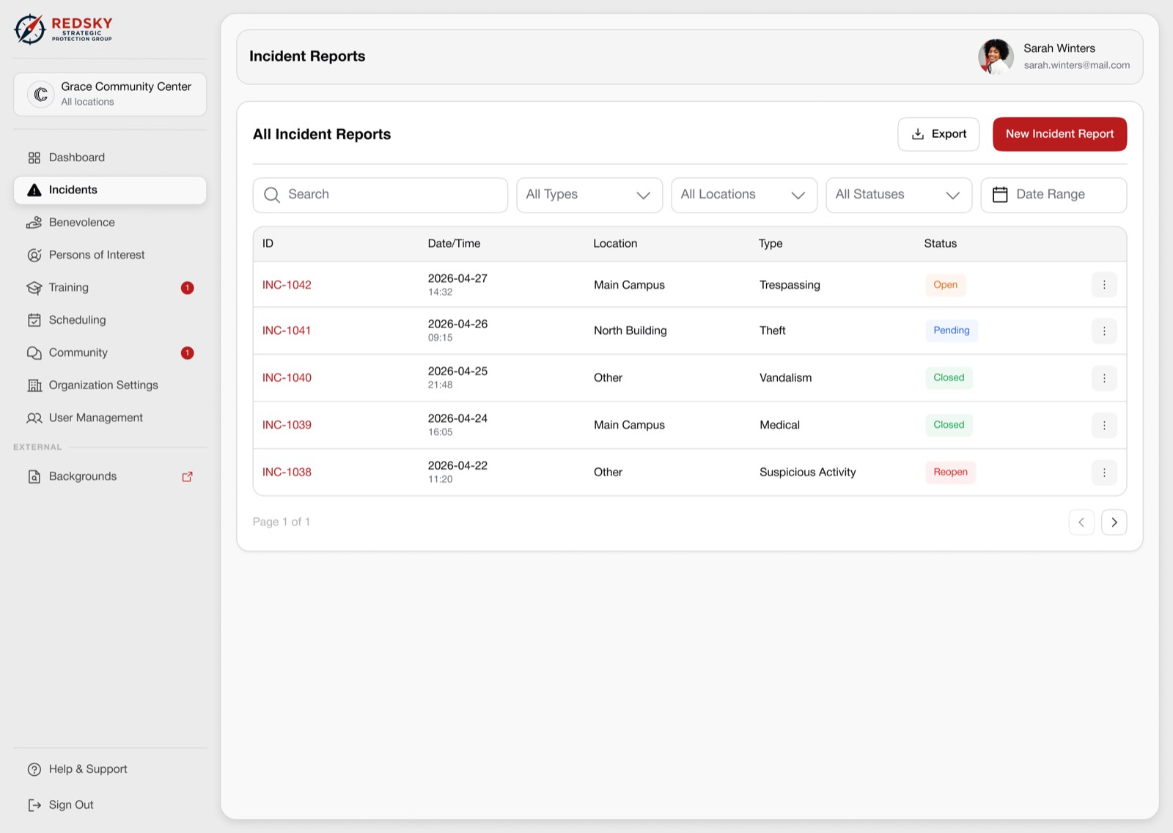Click New Incident Report button
Screen dimensions: 1173x833
1059,134
